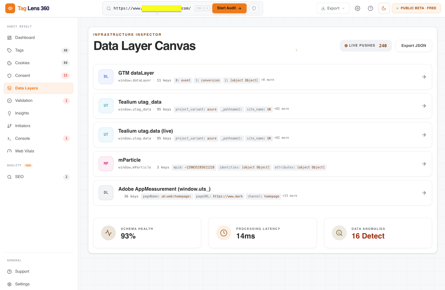Click the 93% schema health value
445x290 pixels.
(x=128, y=236)
